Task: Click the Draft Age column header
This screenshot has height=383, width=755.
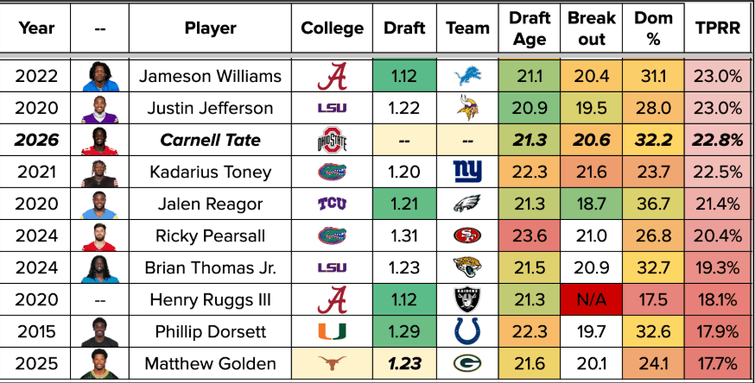Action: click(x=530, y=28)
